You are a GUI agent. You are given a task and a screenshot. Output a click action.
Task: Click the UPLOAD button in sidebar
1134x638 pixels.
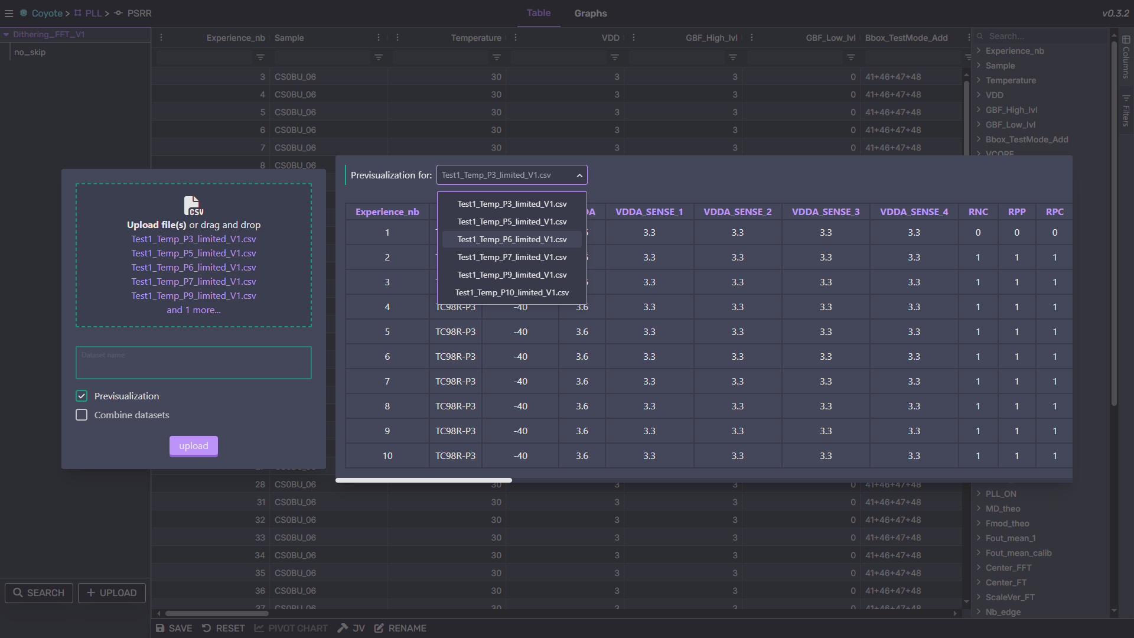(112, 593)
